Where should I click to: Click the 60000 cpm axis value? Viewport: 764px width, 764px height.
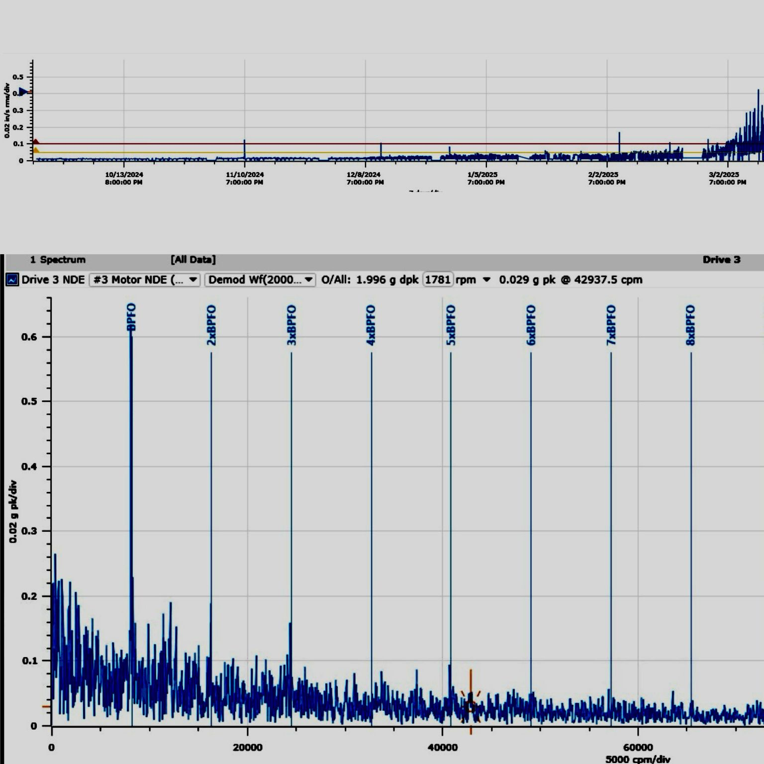[x=638, y=747]
